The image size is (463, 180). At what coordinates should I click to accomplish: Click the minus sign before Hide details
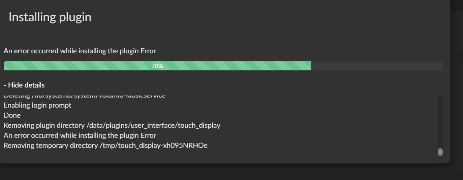5,85
